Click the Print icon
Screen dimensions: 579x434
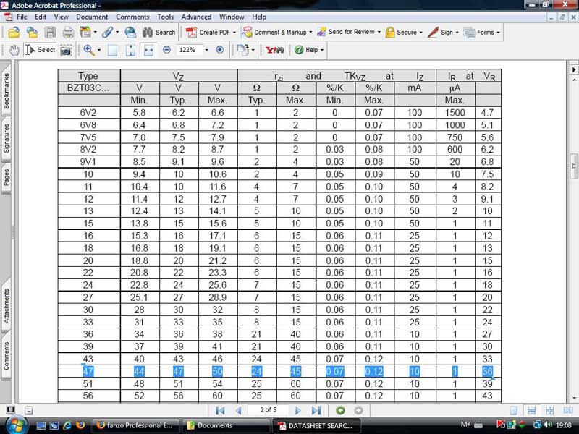[x=68, y=32]
